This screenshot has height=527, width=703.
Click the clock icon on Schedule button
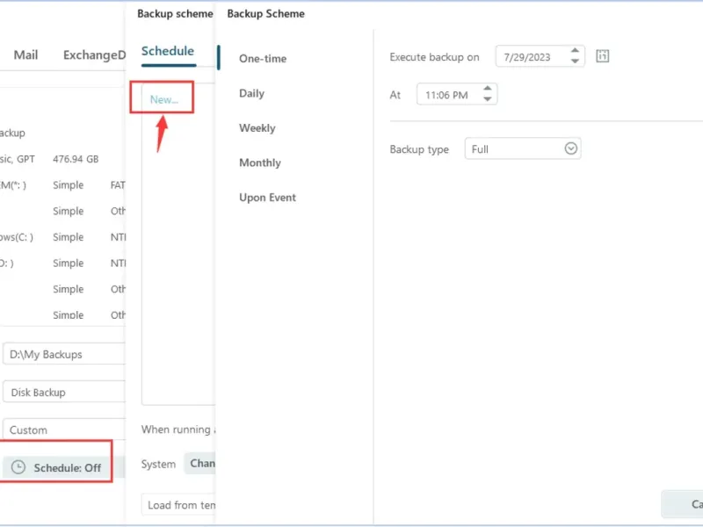point(18,467)
